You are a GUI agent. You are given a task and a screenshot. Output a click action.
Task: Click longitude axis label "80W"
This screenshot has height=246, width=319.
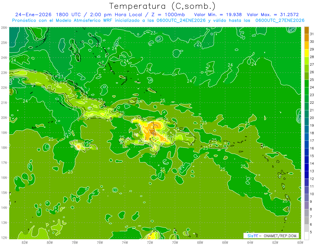pyautogui.click(x=50, y=242)
